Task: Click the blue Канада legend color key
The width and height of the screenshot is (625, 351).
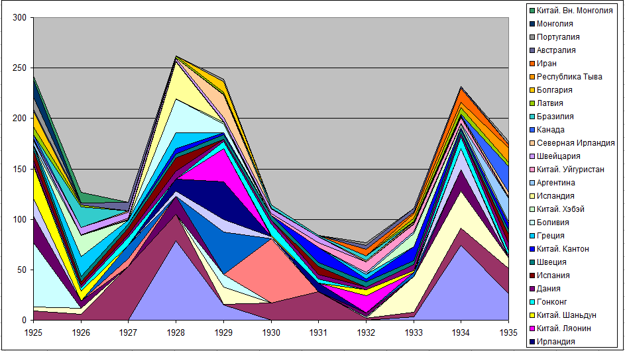Action: click(532, 130)
